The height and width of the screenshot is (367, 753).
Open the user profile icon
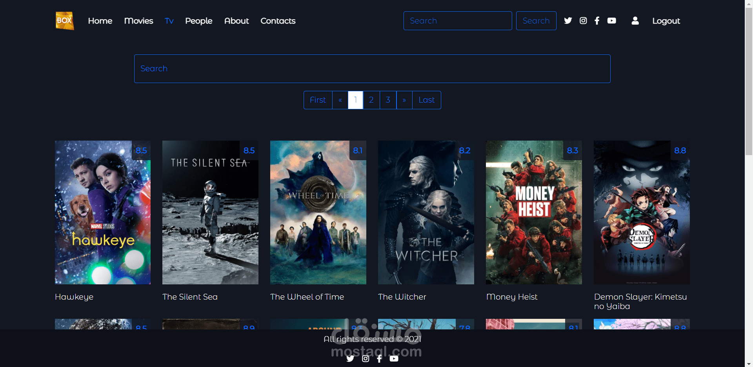coord(635,21)
